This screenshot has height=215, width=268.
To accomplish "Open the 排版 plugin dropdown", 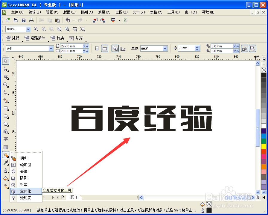I will click(12, 38).
